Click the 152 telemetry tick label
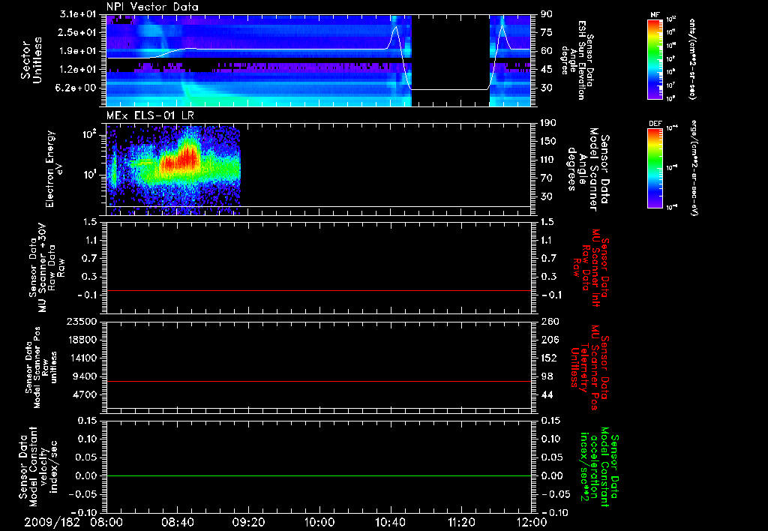This screenshot has height=531, width=768. pyautogui.click(x=549, y=358)
